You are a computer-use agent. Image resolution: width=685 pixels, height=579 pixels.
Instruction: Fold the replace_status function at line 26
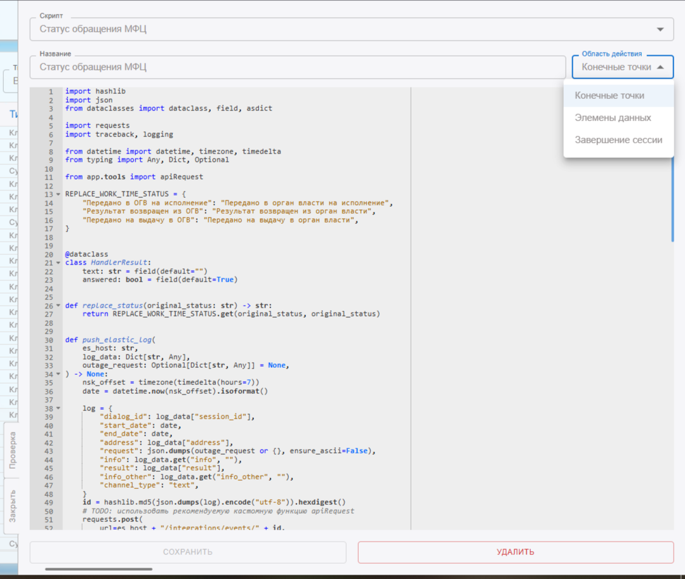58,306
